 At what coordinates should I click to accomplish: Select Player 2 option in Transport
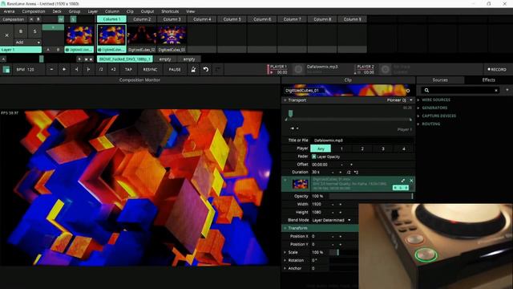pyautogui.click(x=362, y=149)
